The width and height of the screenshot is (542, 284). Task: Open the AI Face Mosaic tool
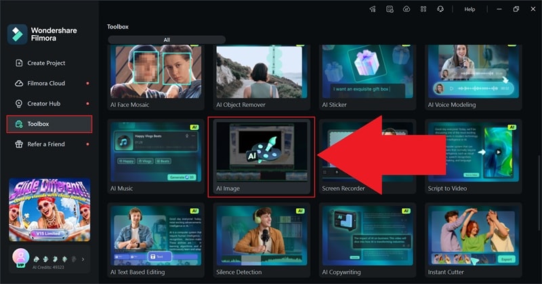tap(156, 77)
